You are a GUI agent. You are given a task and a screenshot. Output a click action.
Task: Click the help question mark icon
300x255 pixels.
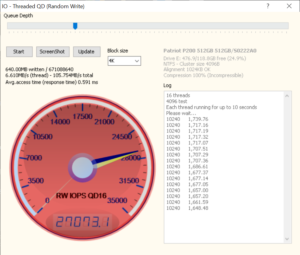(268, 6)
